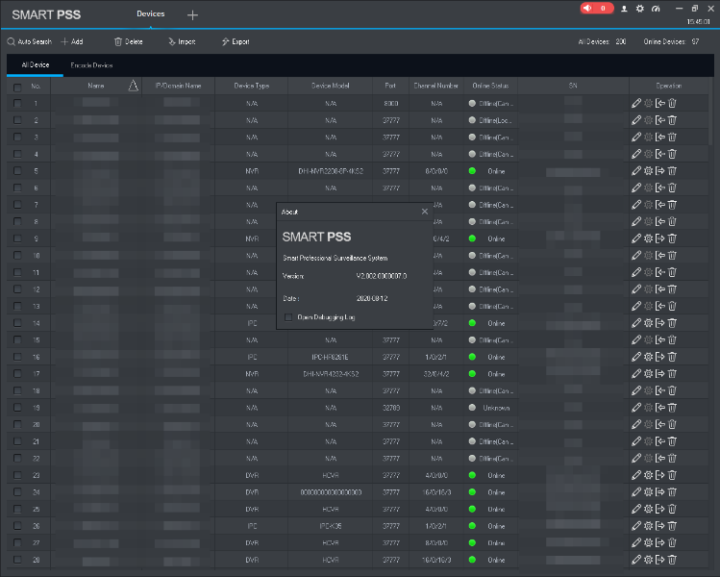Select the DHI-NVR2208-8P-4KS2 model cell
This screenshot has height=577, width=720.
331,171
